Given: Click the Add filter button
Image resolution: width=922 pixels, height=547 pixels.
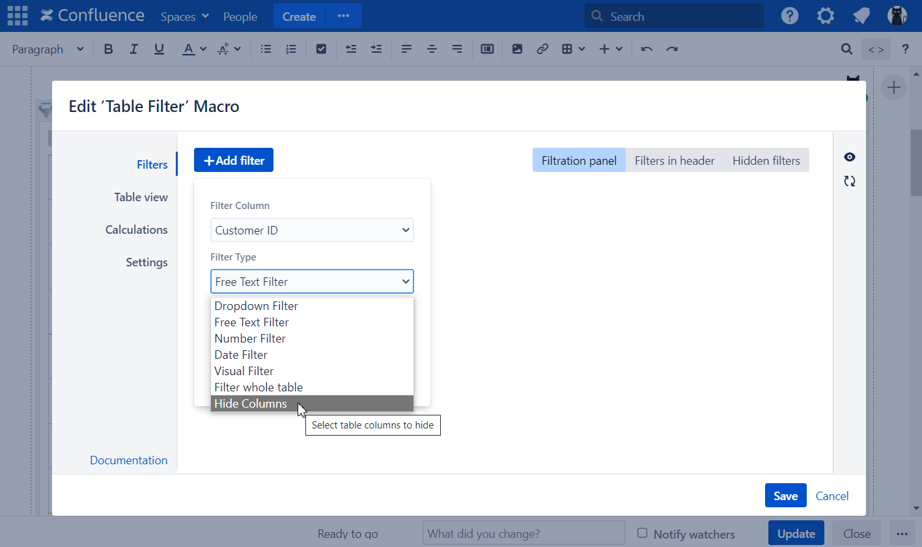Looking at the screenshot, I should pos(234,160).
